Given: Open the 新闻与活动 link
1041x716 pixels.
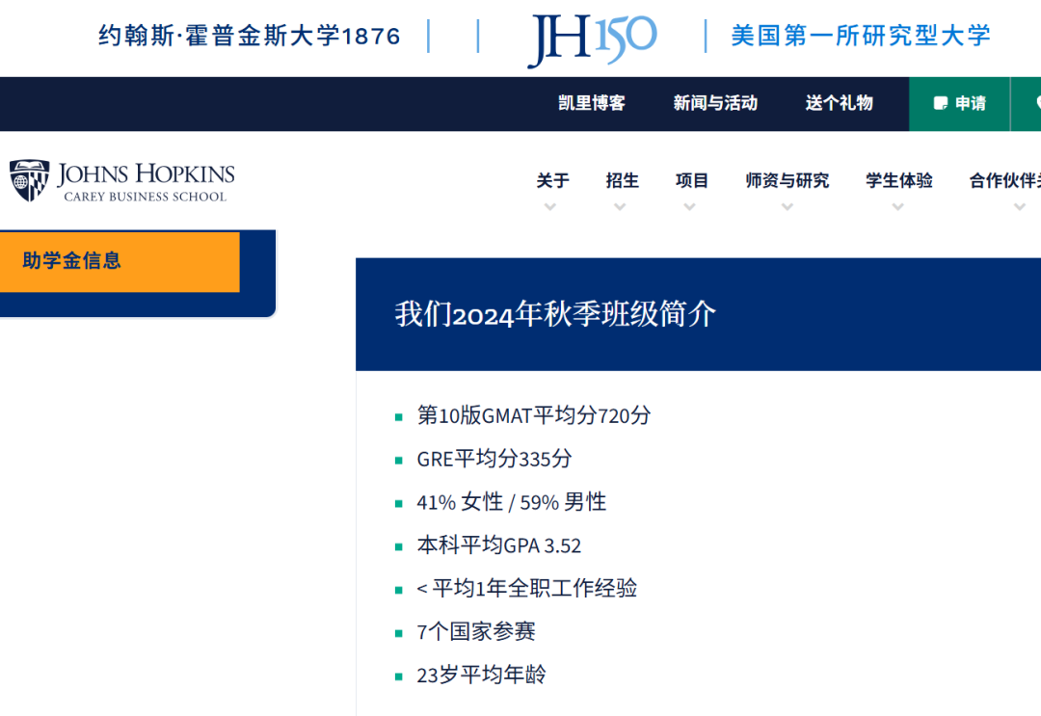Looking at the screenshot, I should tap(715, 103).
